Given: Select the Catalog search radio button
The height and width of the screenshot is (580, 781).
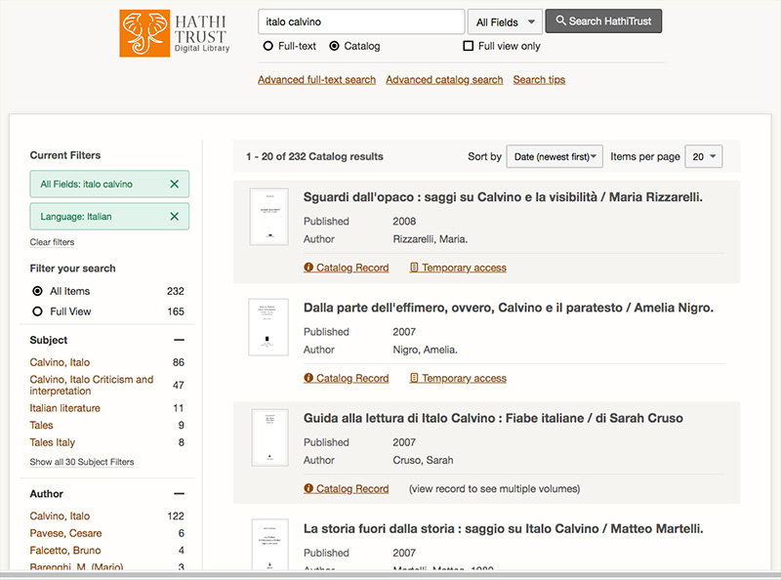Looking at the screenshot, I should (335, 46).
